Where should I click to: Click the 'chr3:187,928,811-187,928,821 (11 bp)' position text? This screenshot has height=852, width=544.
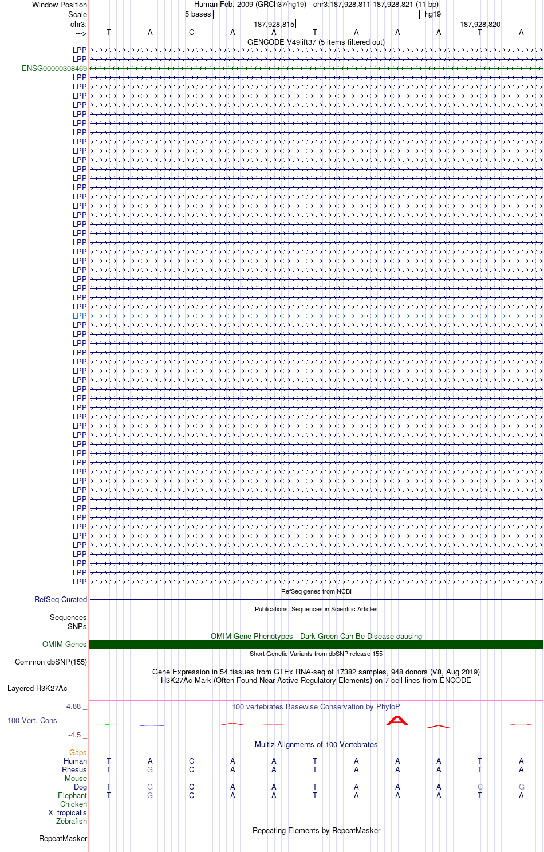376,5
